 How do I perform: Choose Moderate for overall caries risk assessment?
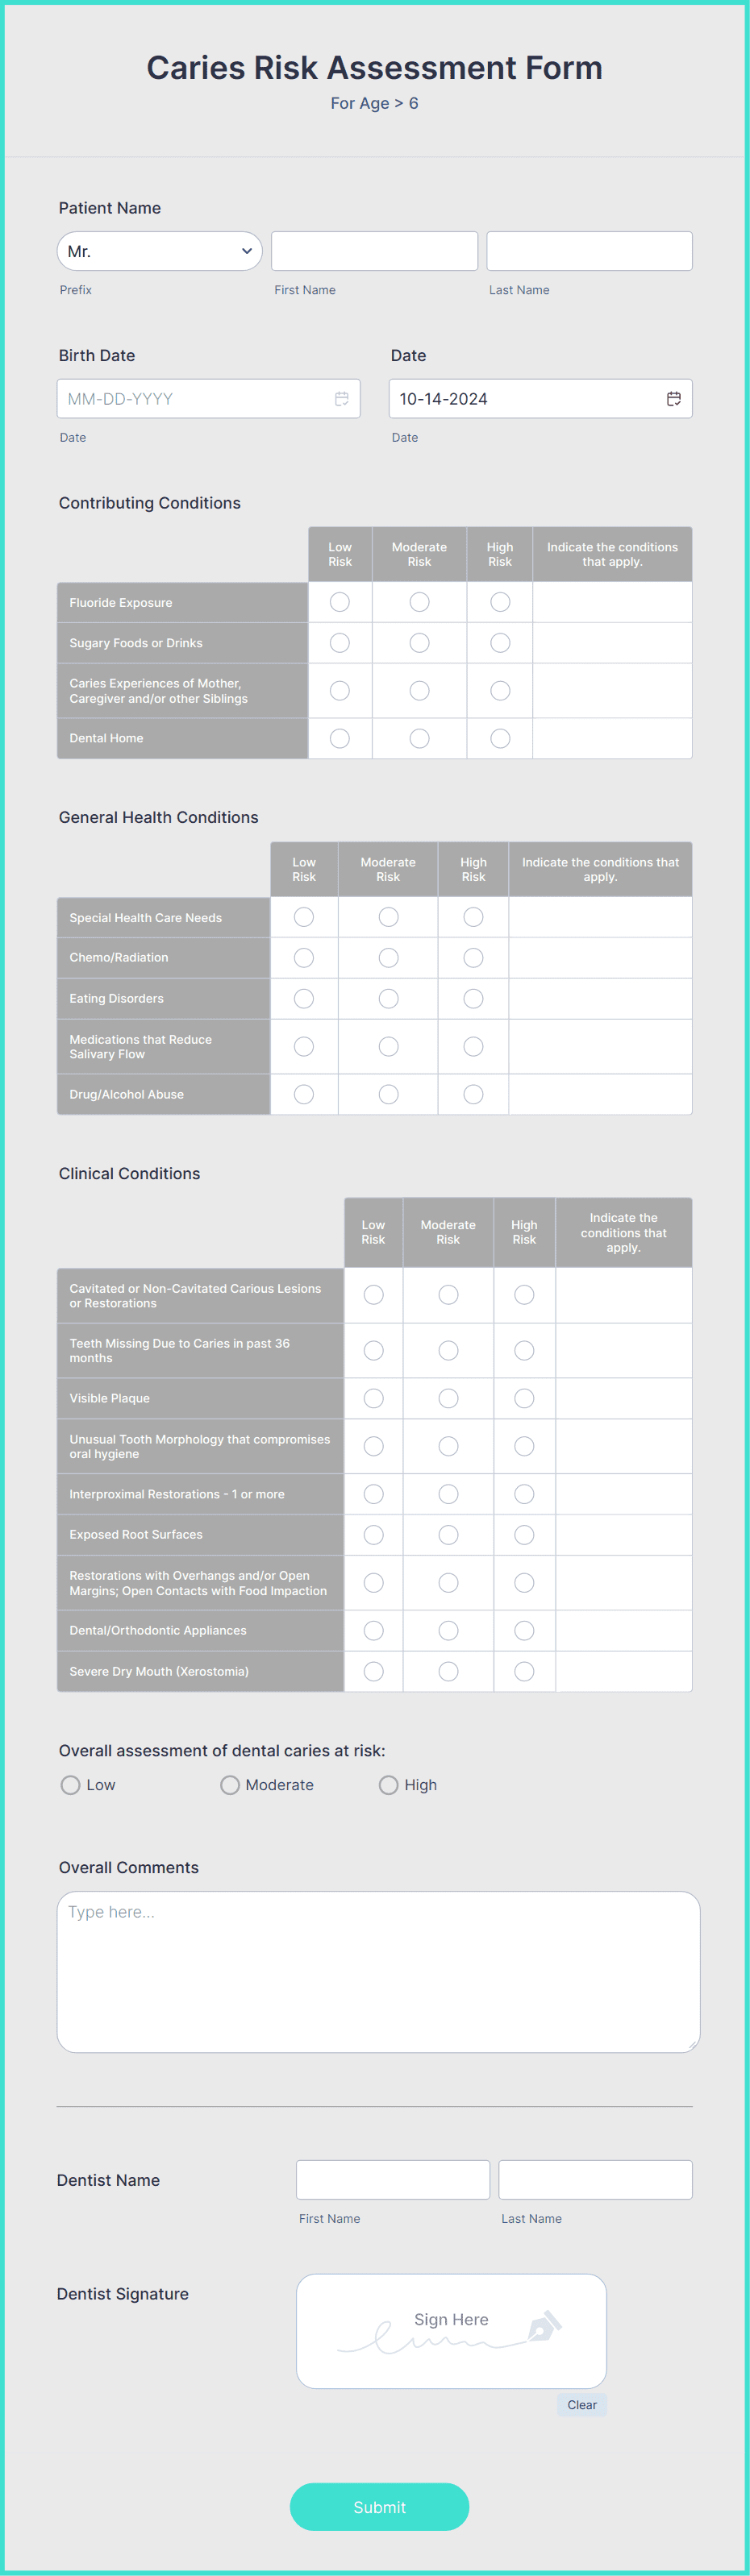[229, 1784]
